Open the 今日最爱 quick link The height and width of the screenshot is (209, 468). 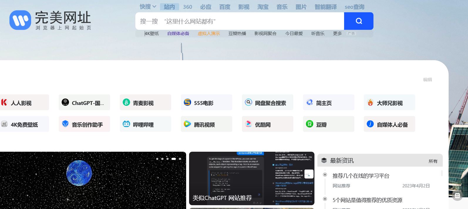coord(294,34)
